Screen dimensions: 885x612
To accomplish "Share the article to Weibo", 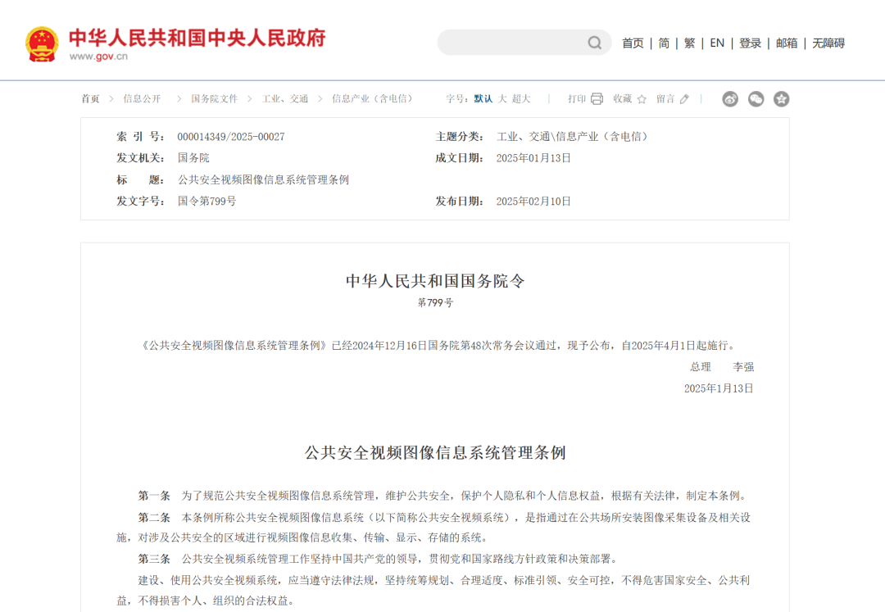I will 729,98.
